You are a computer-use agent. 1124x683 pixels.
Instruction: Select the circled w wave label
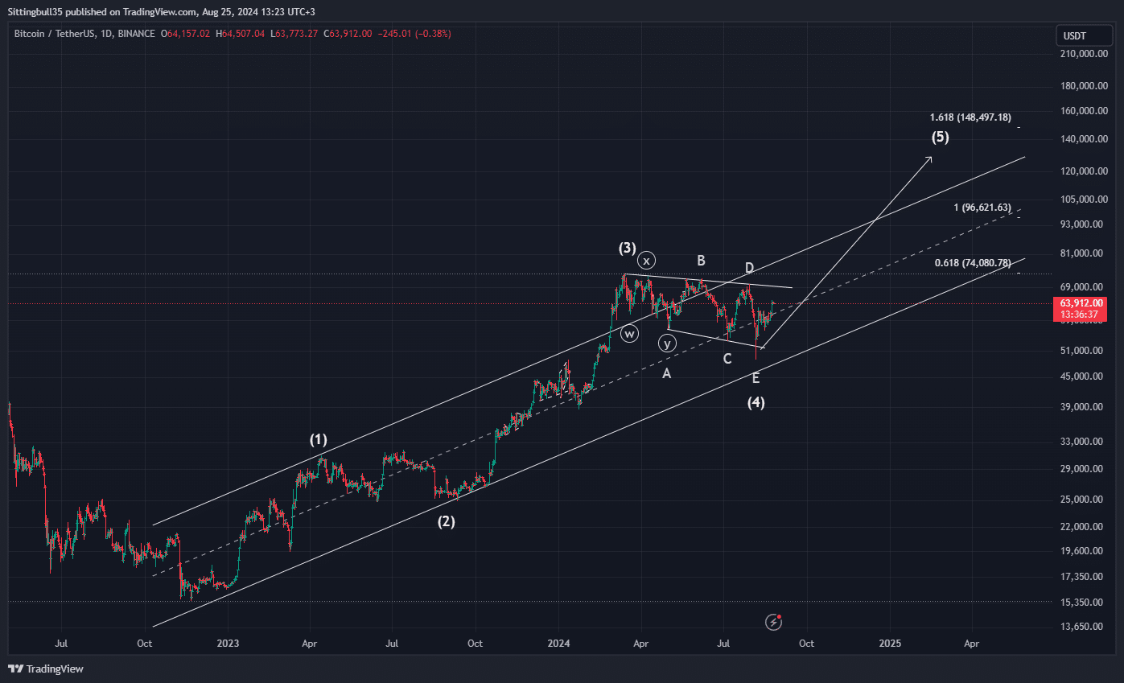[629, 333]
